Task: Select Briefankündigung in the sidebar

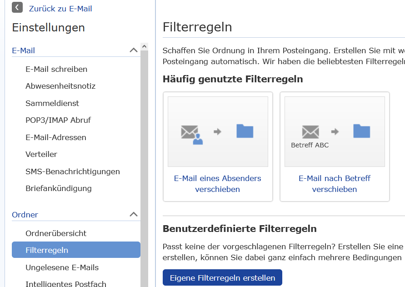Action: [59, 188]
